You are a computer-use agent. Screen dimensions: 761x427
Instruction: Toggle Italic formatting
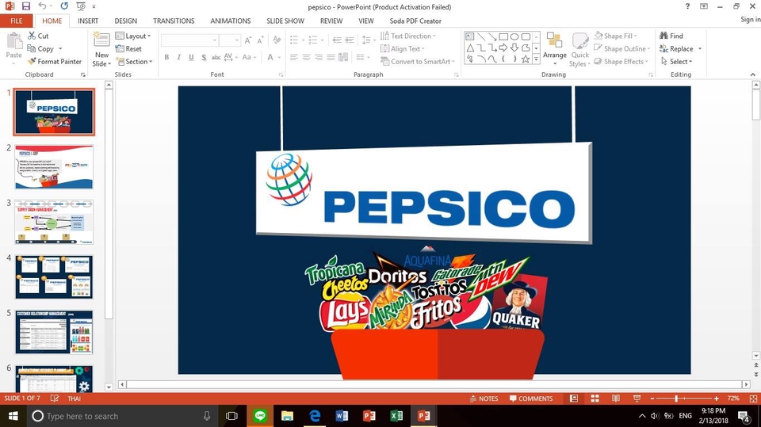178,57
